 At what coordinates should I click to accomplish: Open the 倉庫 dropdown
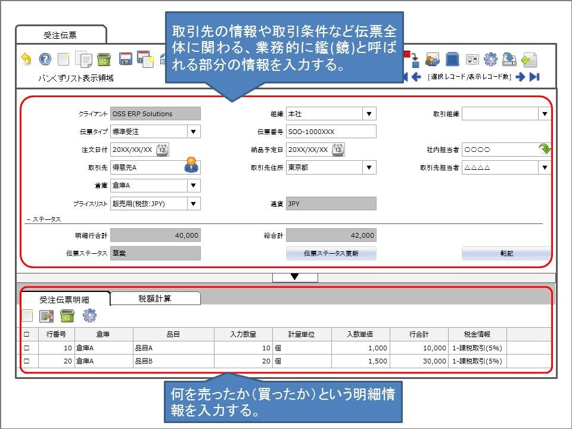click(x=193, y=185)
